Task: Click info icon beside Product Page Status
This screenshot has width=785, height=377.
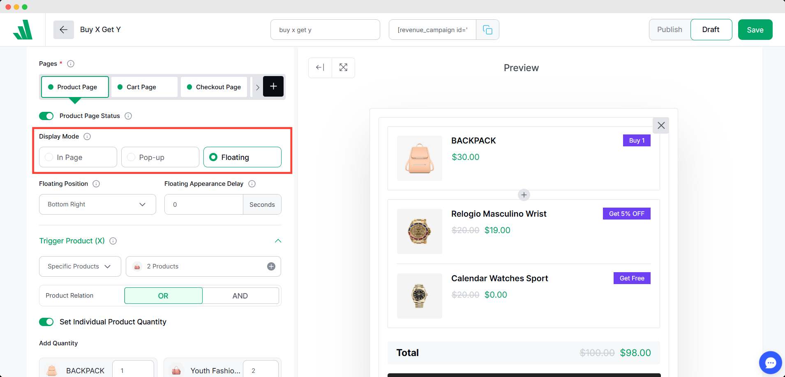Action: (128, 116)
